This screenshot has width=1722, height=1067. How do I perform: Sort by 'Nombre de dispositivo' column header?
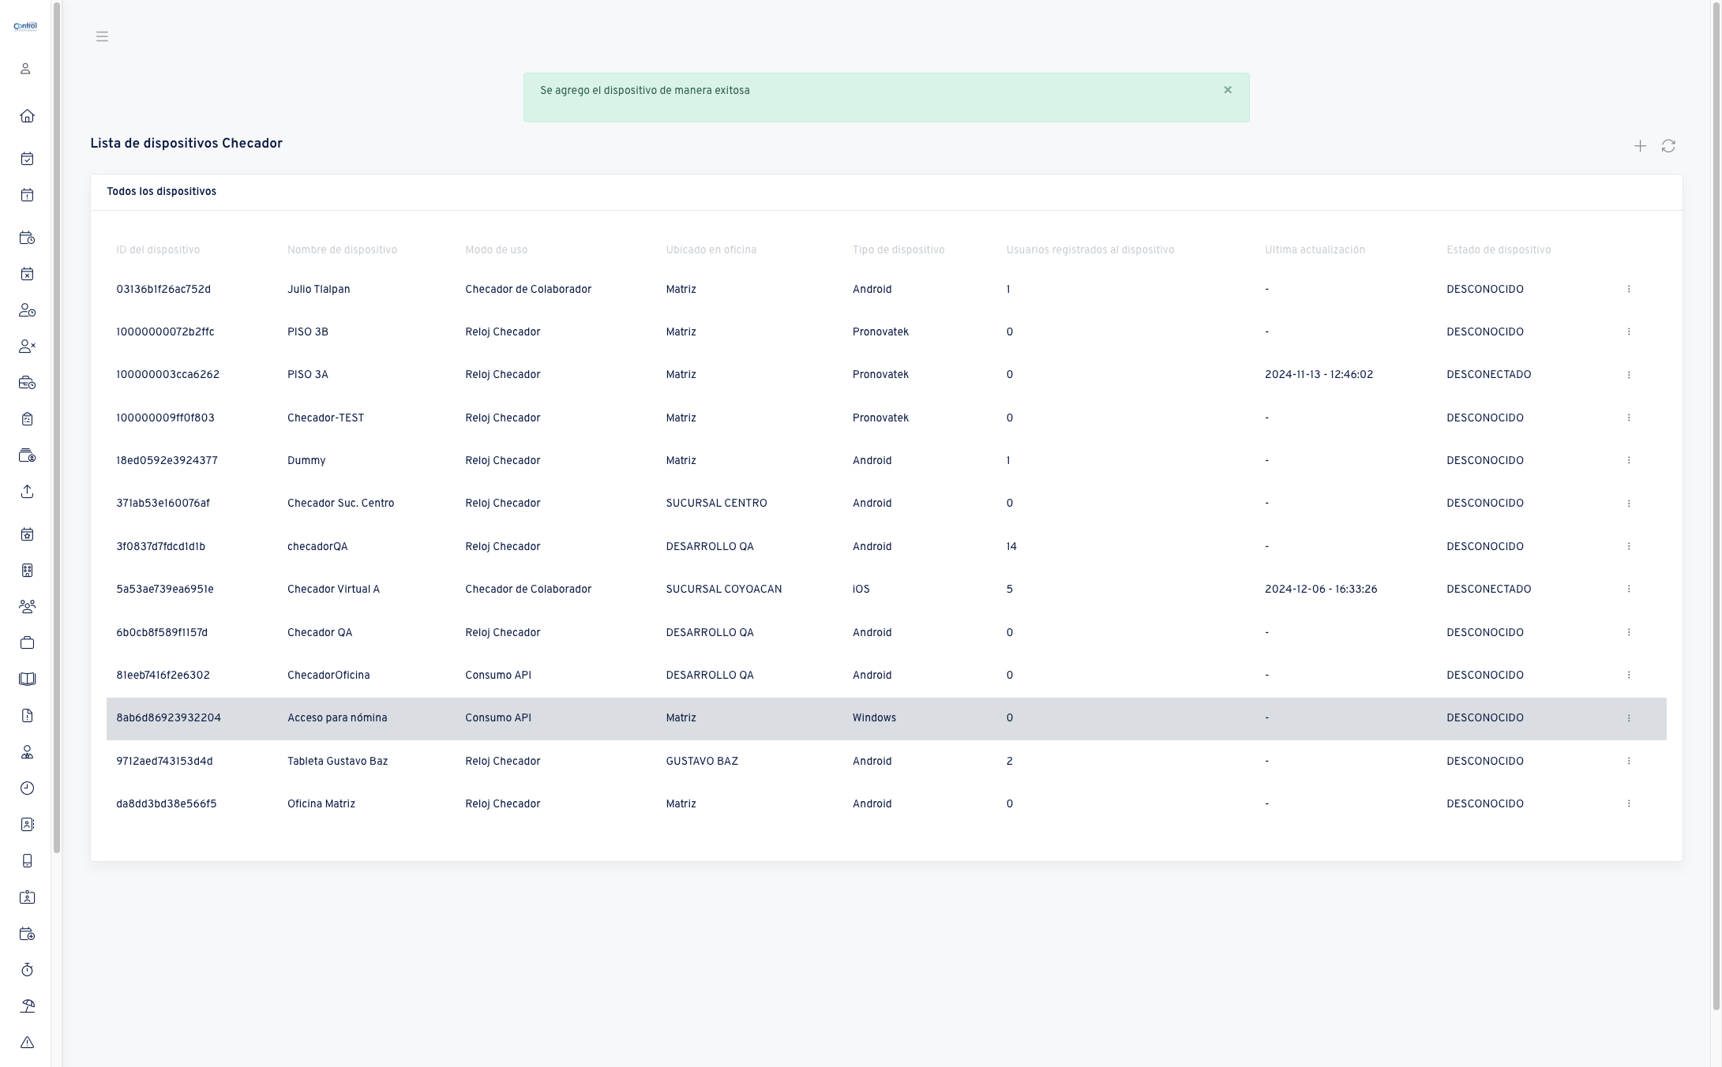(x=342, y=250)
